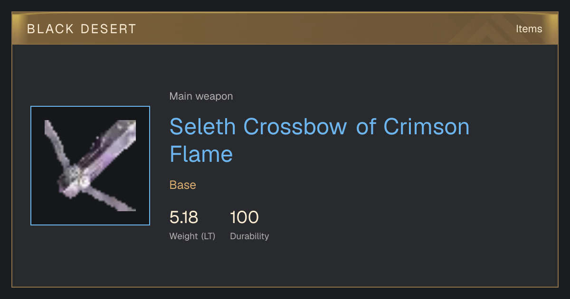
Task: Click the BLACK DESERT header title
Action: click(x=82, y=29)
